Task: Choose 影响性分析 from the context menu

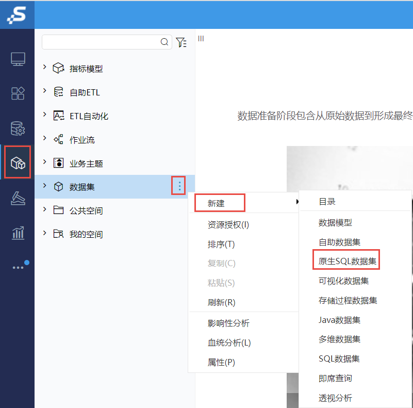Action: point(228,323)
